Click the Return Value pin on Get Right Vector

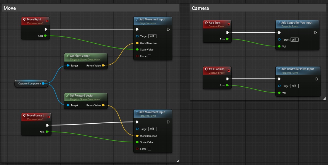103,65
